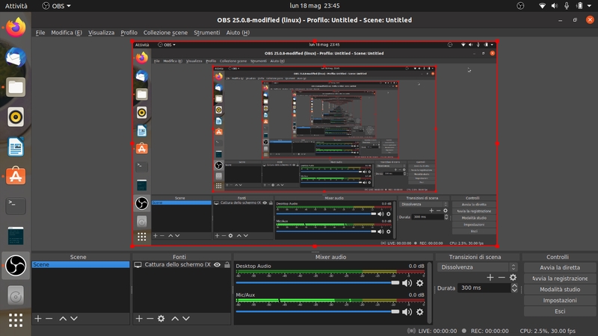Click the preview canvas screen capture
The height and width of the screenshot is (336, 598).
click(x=315, y=143)
